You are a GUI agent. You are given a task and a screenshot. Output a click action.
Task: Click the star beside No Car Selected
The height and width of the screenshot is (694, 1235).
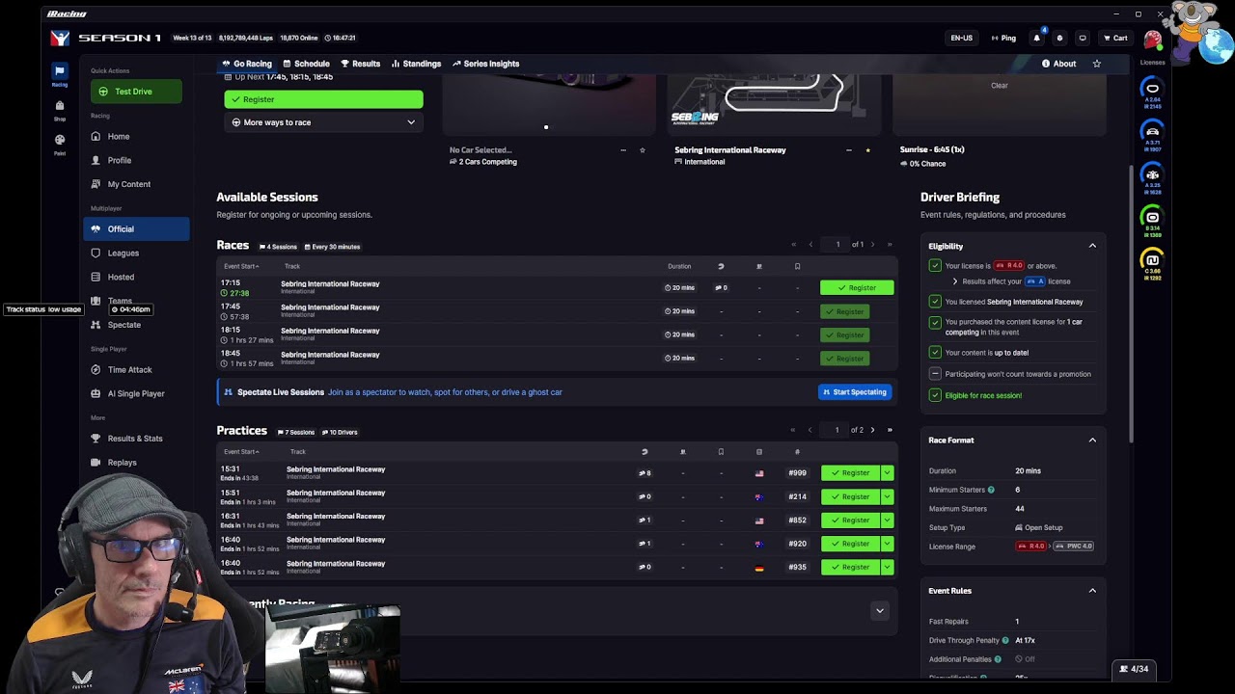coord(643,150)
